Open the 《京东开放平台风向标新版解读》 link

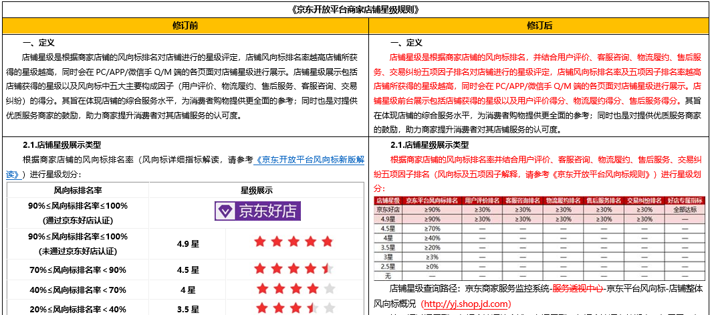[x=185, y=165]
